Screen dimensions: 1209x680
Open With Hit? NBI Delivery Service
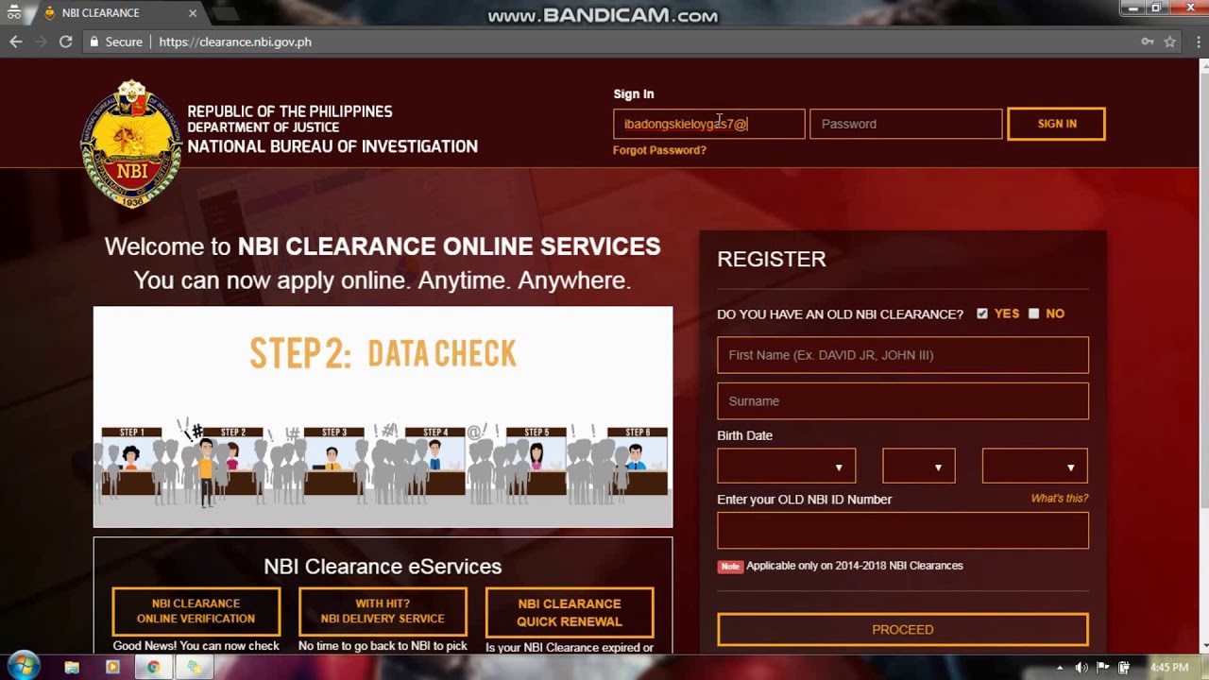tap(383, 611)
